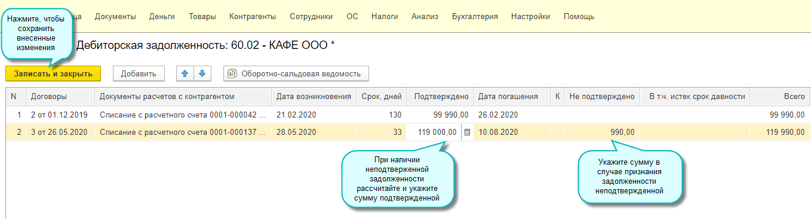
Task: Click Записать и закрыть button
Action: [53, 73]
